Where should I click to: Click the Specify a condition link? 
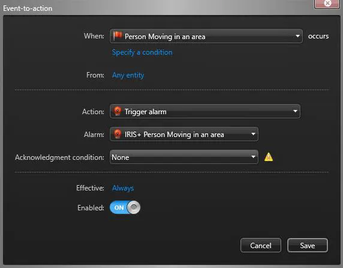tap(142, 52)
